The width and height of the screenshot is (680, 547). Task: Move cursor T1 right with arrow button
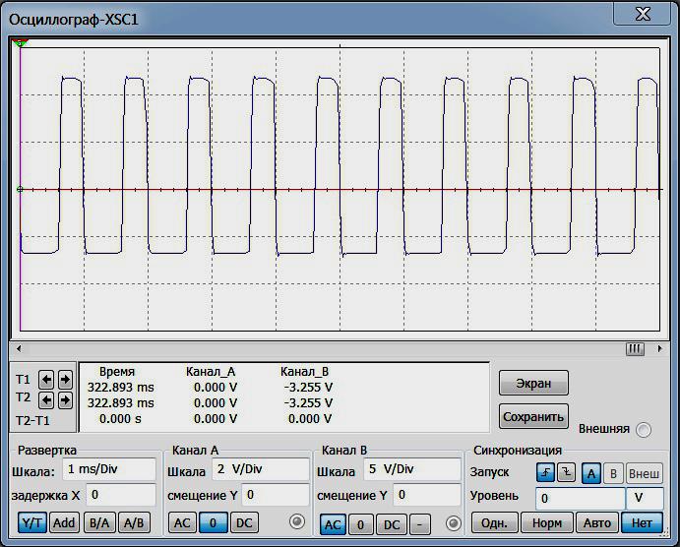click(65, 380)
